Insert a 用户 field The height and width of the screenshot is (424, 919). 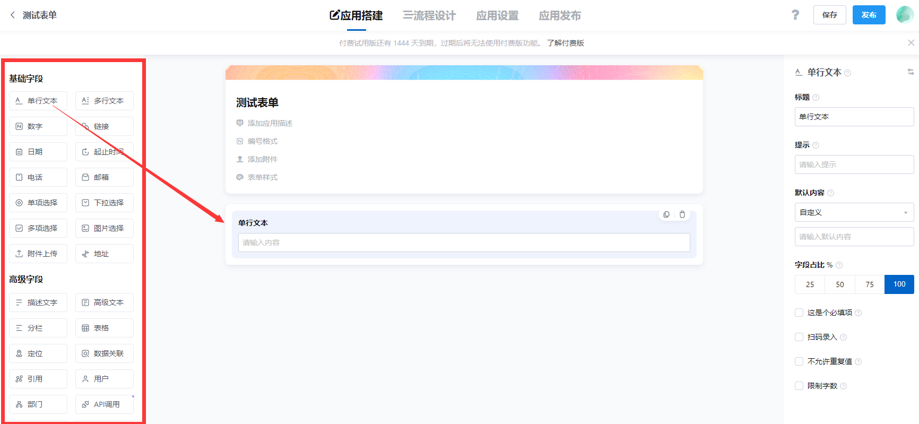[105, 379]
